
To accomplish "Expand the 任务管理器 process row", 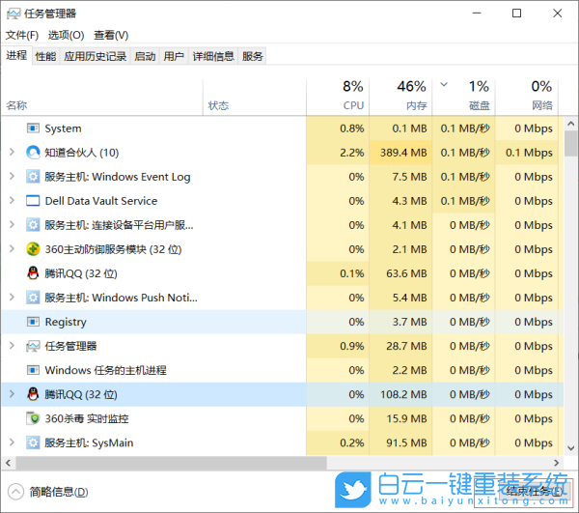I will [12, 346].
